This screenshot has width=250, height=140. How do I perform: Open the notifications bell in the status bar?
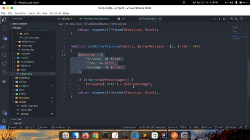(x=246, y=127)
